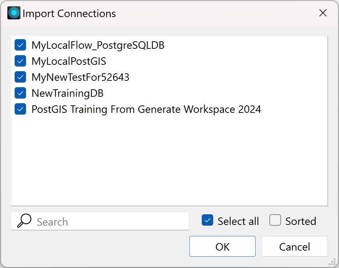
Task: Click the Select all label text
Action: [x=238, y=221]
